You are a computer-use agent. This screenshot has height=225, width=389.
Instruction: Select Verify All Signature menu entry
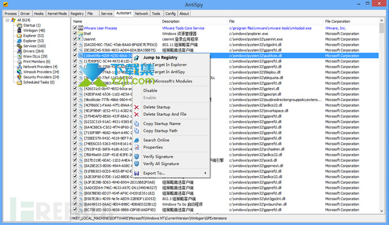161,164
